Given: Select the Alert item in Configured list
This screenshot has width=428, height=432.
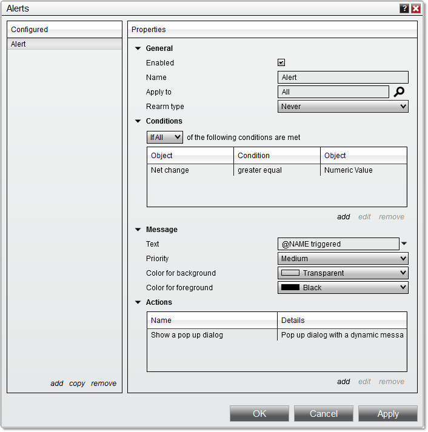Looking at the screenshot, I should click(x=64, y=44).
